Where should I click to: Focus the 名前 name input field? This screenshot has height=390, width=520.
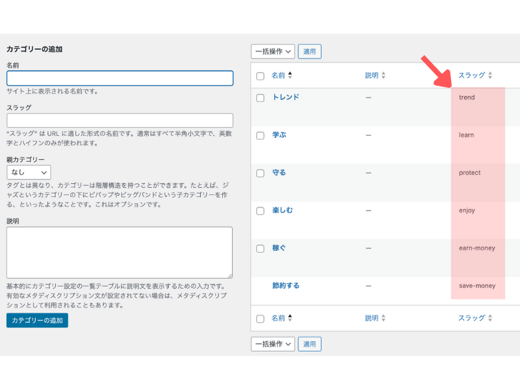[x=120, y=78]
